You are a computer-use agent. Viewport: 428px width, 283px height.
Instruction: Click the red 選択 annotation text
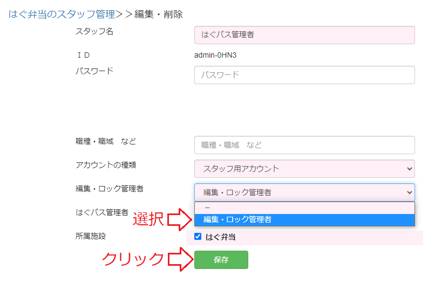coord(148,219)
